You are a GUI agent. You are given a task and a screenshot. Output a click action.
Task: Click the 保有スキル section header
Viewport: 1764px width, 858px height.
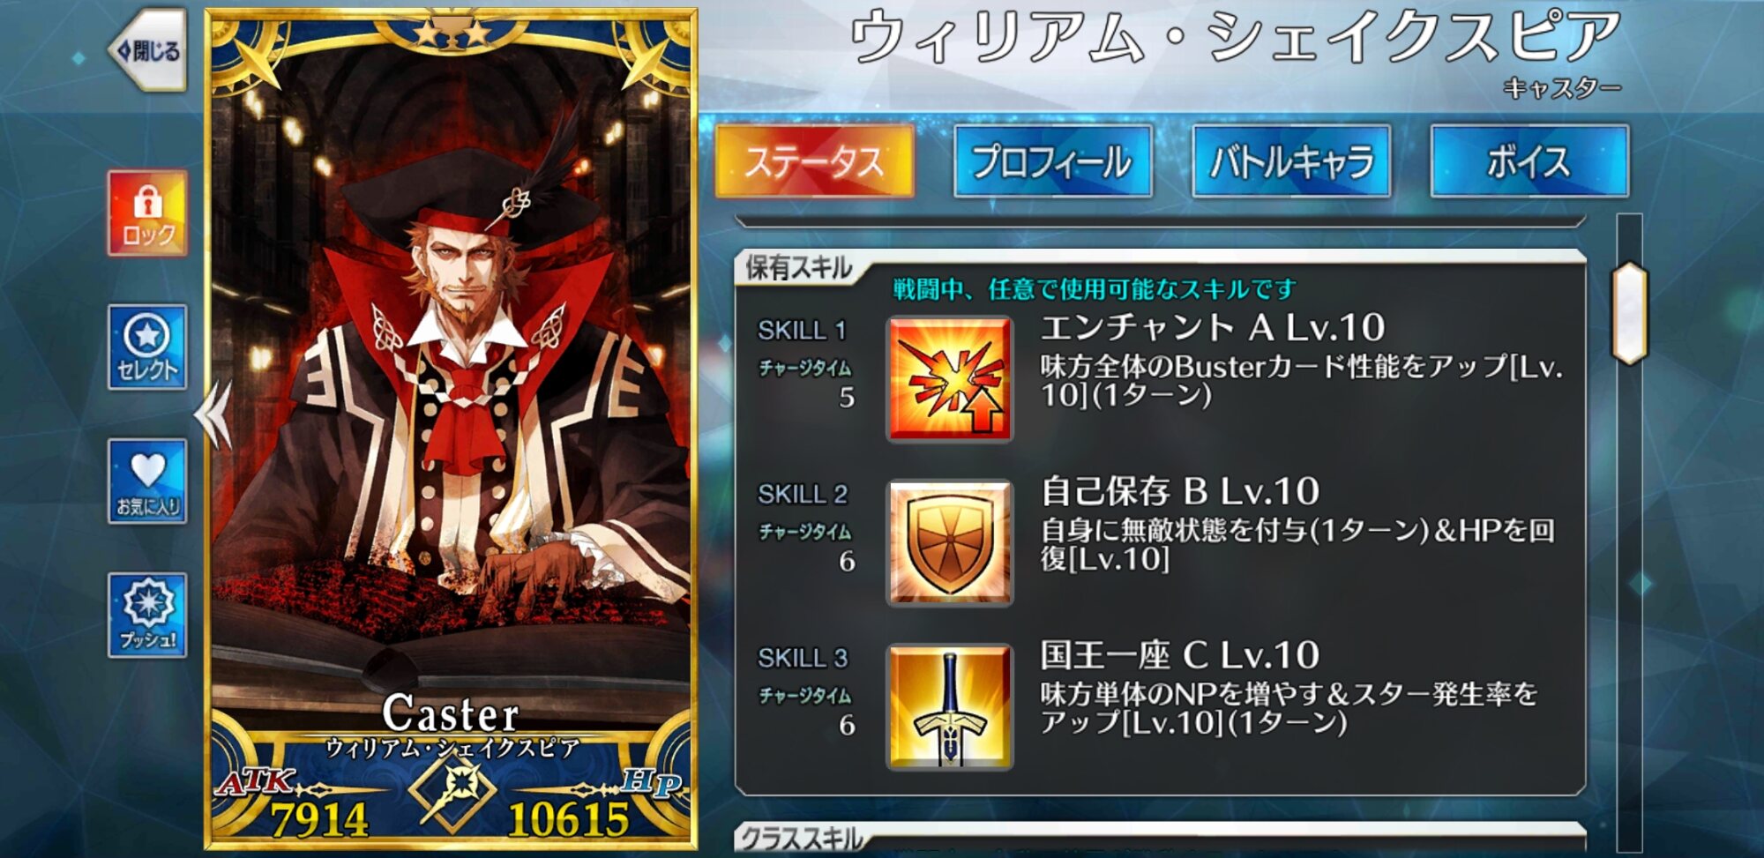799,267
